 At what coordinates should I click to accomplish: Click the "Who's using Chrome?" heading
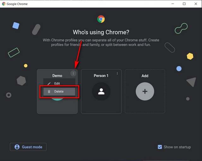[101, 32]
